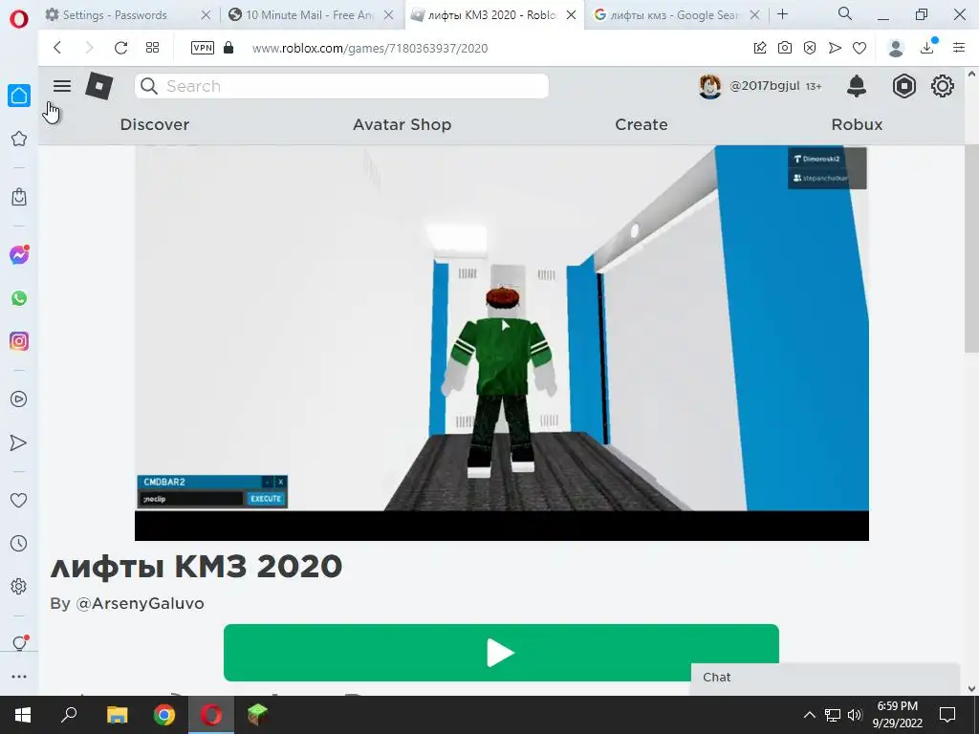
Task: Open History clock icon in sidebar
Action: tap(19, 543)
